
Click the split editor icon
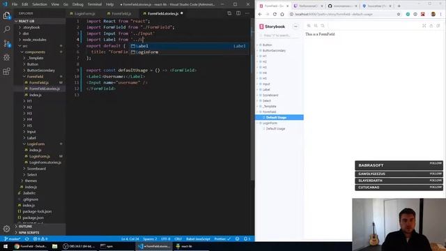(x=238, y=13)
